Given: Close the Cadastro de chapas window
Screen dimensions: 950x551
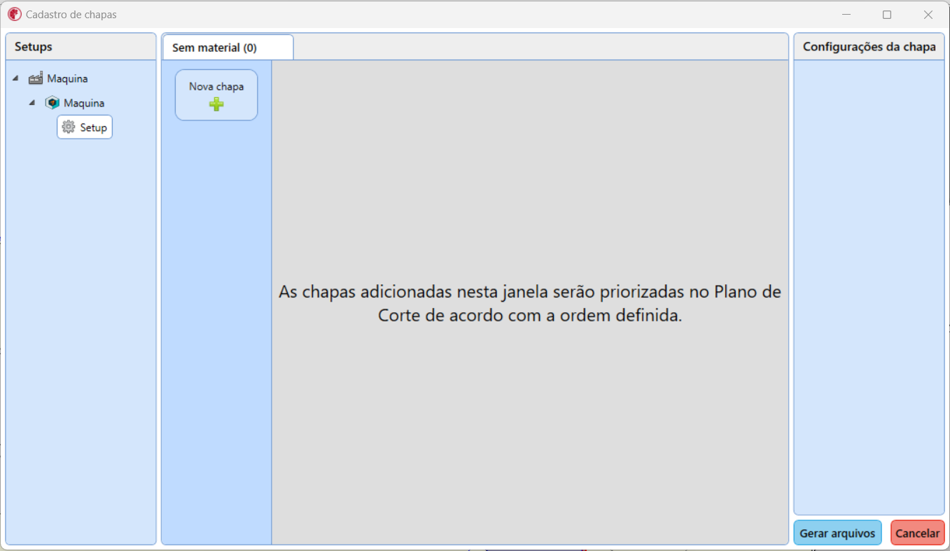Looking at the screenshot, I should (x=928, y=14).
